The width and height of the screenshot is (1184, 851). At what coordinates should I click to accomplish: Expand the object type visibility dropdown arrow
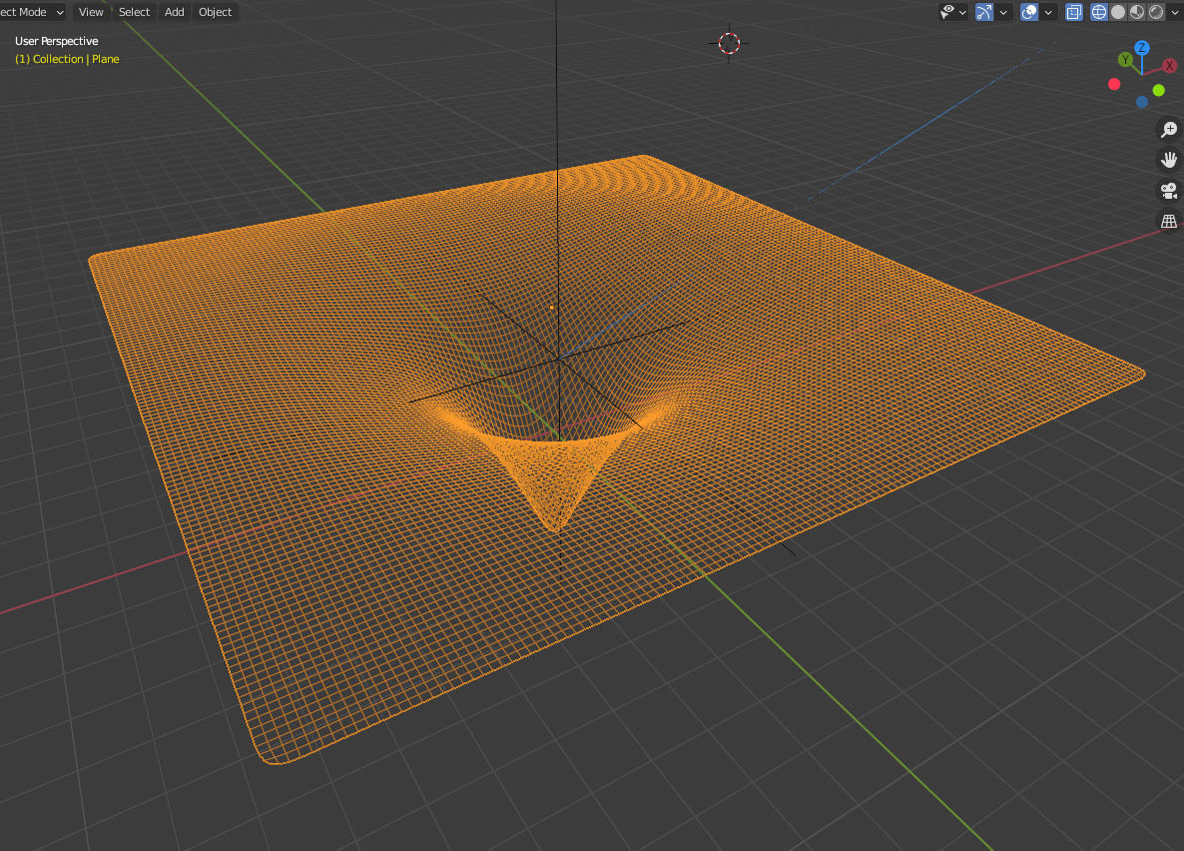[x=962, y=12]
